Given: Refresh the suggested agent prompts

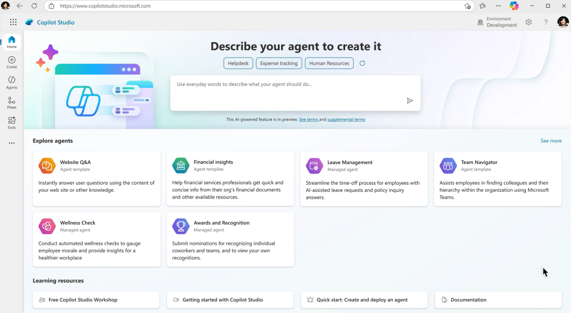Looking at the screenshot, I should (x=362, y=64).
